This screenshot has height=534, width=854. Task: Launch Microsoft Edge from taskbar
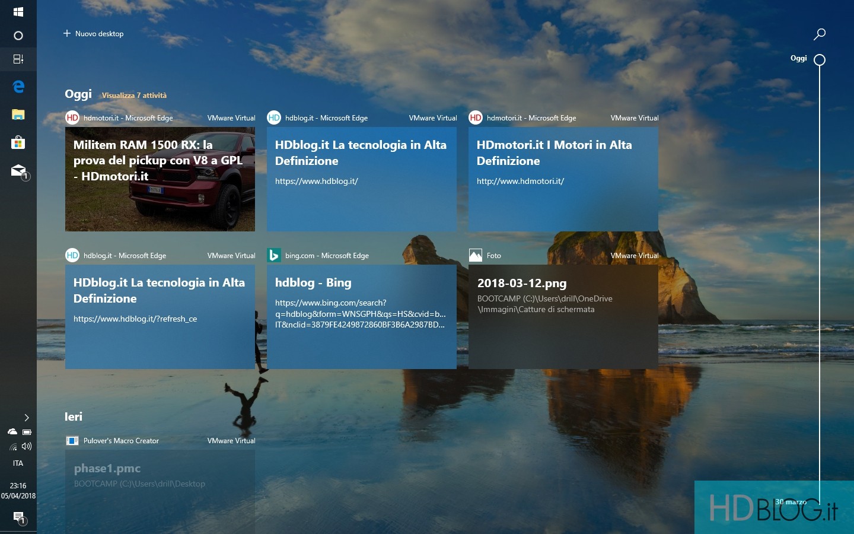click(x=18, y=87)
